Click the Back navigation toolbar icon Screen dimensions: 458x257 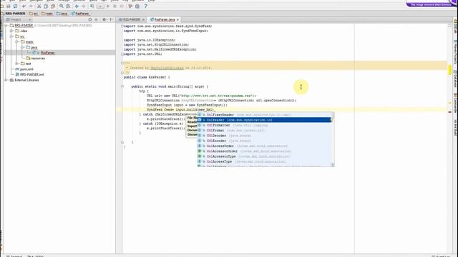pyautogui.click(x=77, y=6)
